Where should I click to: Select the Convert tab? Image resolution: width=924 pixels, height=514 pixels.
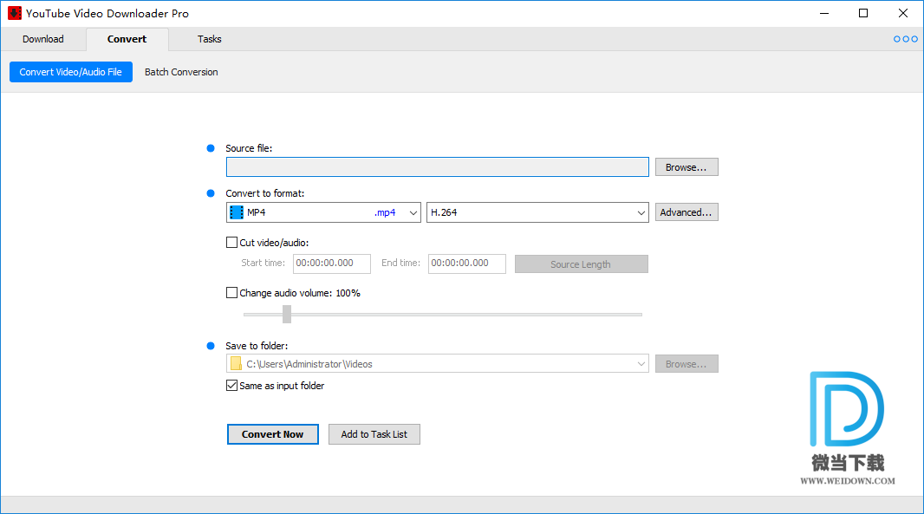coord(127,39)
